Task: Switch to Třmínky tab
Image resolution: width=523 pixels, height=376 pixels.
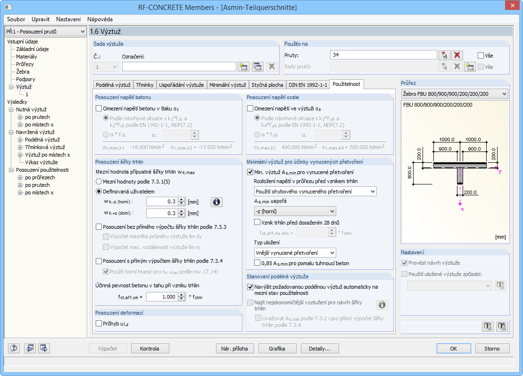Action: pos(145,85)
